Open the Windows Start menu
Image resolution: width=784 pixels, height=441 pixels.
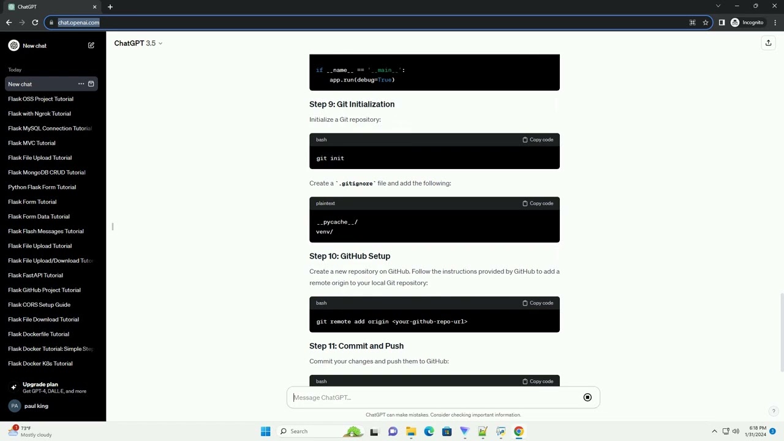265,431
